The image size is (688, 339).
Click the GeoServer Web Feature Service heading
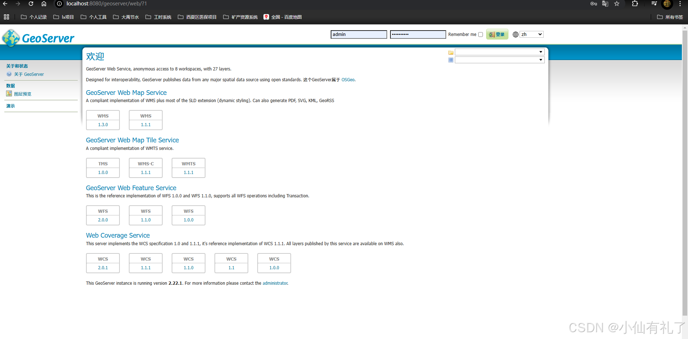pos(131,188)
